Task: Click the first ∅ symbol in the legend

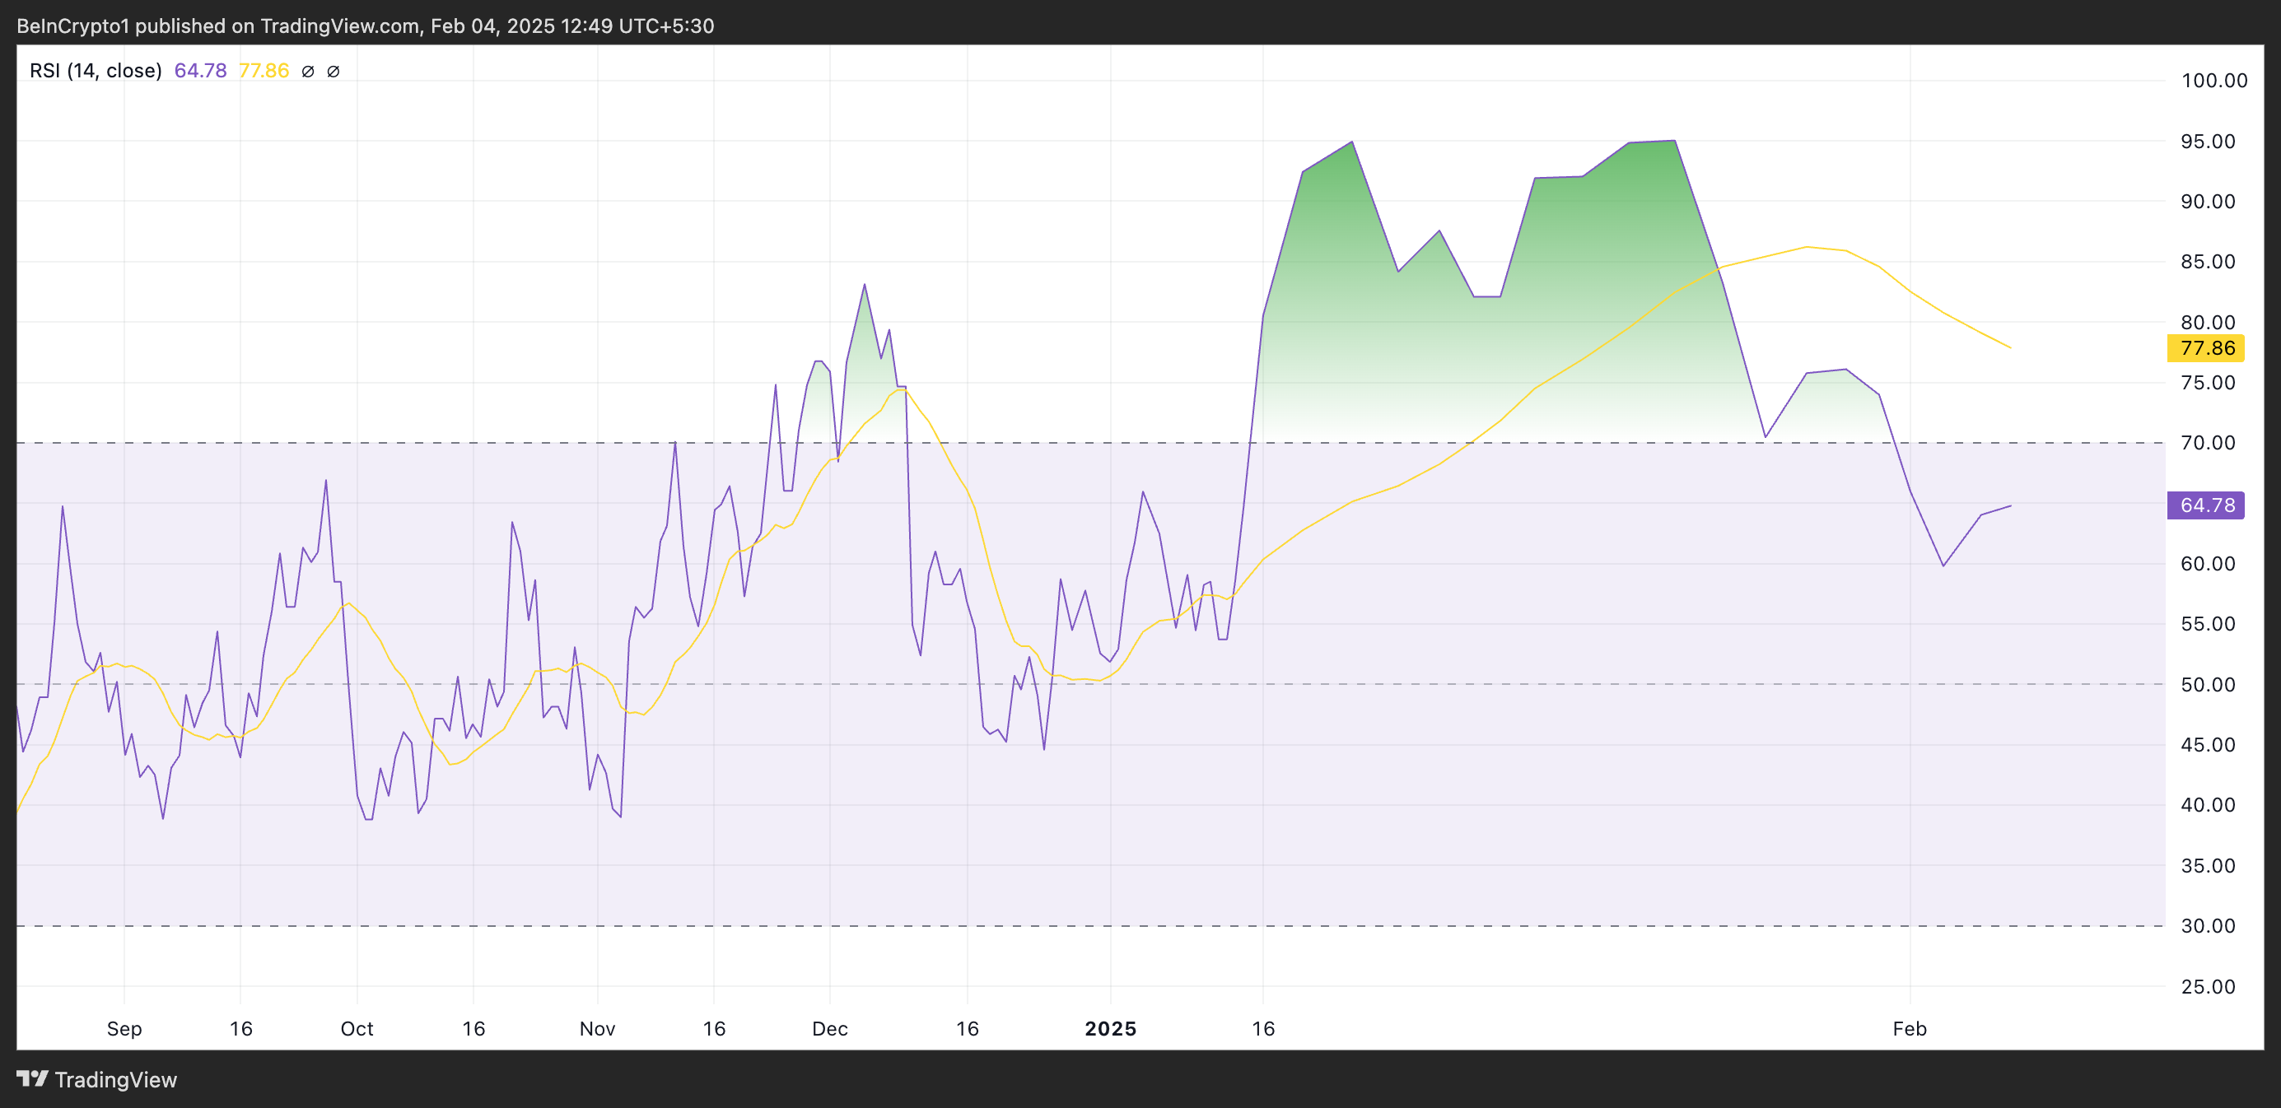Action: pyautogui.click(x=307, y=71)
